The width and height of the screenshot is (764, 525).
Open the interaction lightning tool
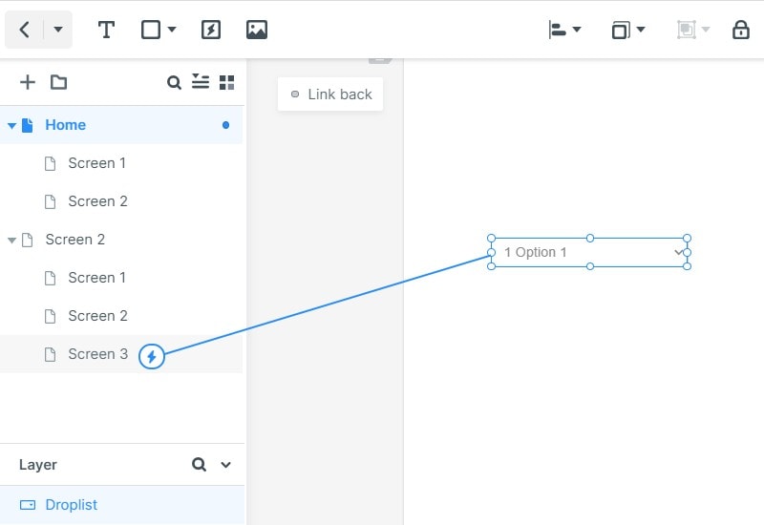[211, 30]
